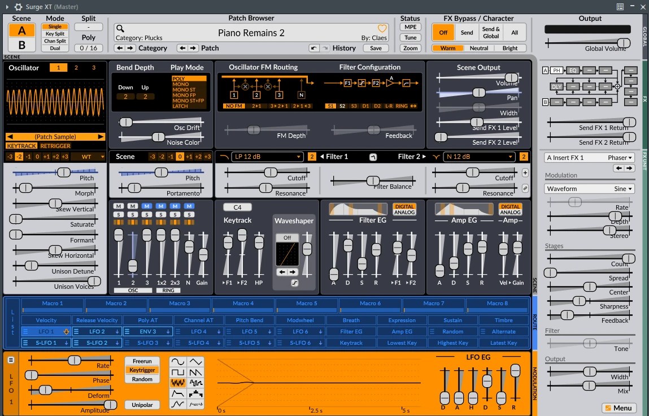Open the S-LFO 2 modulator arrow menu
Image resolution: width=649 pixels, height=416 pixels.
click(x=117, y=343)
